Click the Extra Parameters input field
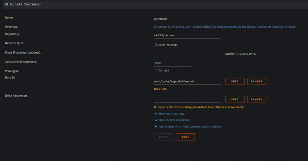Image resolution: width=308 pixels, height=161 pixels. (187, 99)
